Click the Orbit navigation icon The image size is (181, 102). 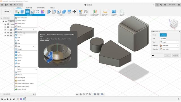tap(77, 94)
